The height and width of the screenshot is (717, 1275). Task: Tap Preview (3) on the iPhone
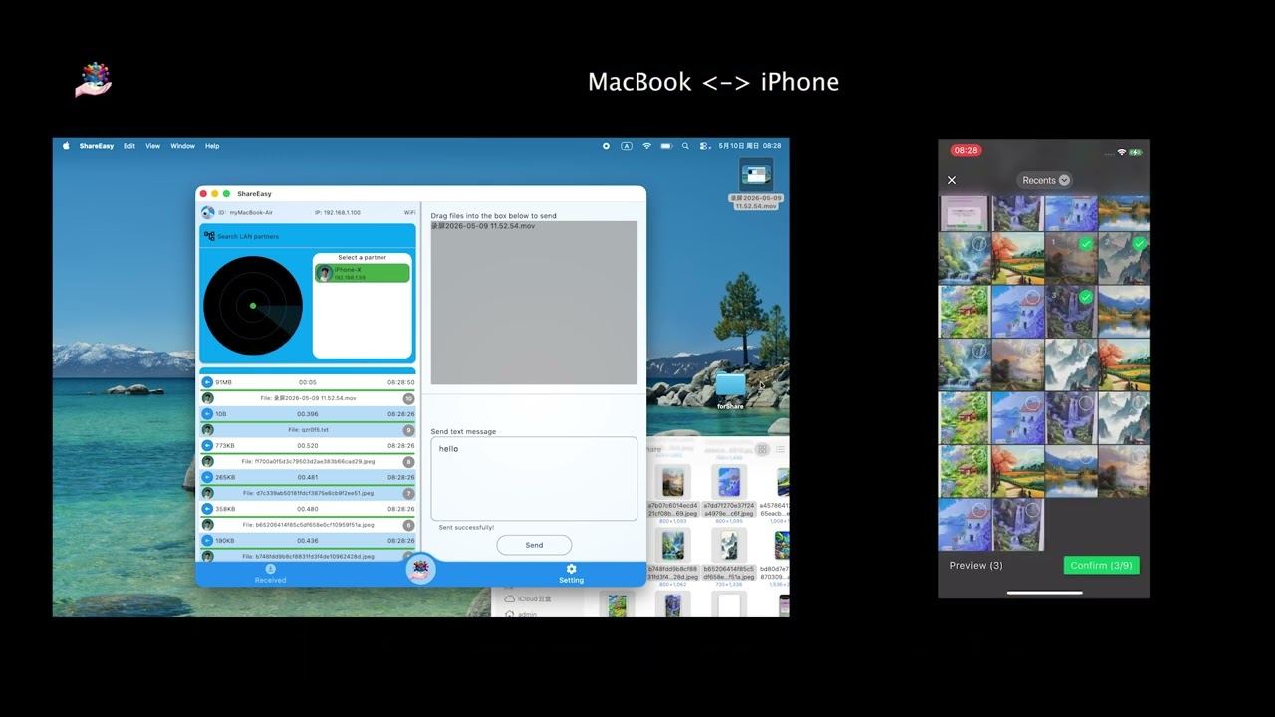tap(976, 565)
